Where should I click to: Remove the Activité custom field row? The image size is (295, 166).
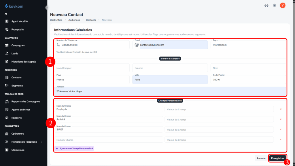pyautogui.click(x=281, y=119)
